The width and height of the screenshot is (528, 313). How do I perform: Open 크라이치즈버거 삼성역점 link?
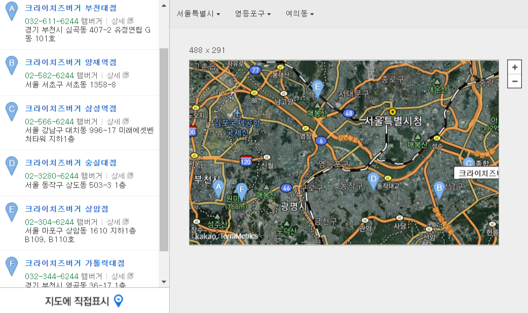pyautogui.click(x=71, y=108)
